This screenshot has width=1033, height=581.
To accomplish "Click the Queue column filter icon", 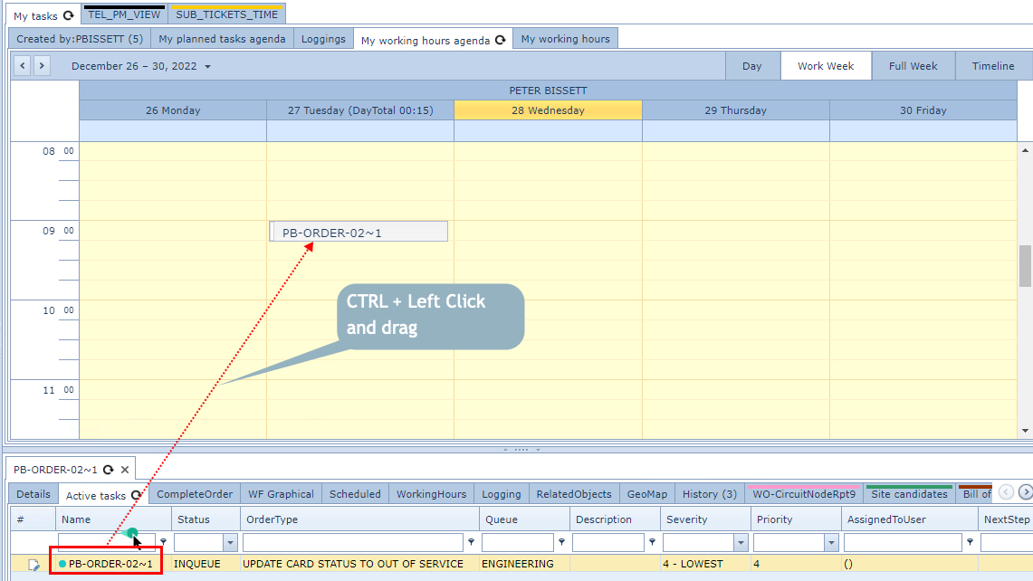I will pos(562,543).
